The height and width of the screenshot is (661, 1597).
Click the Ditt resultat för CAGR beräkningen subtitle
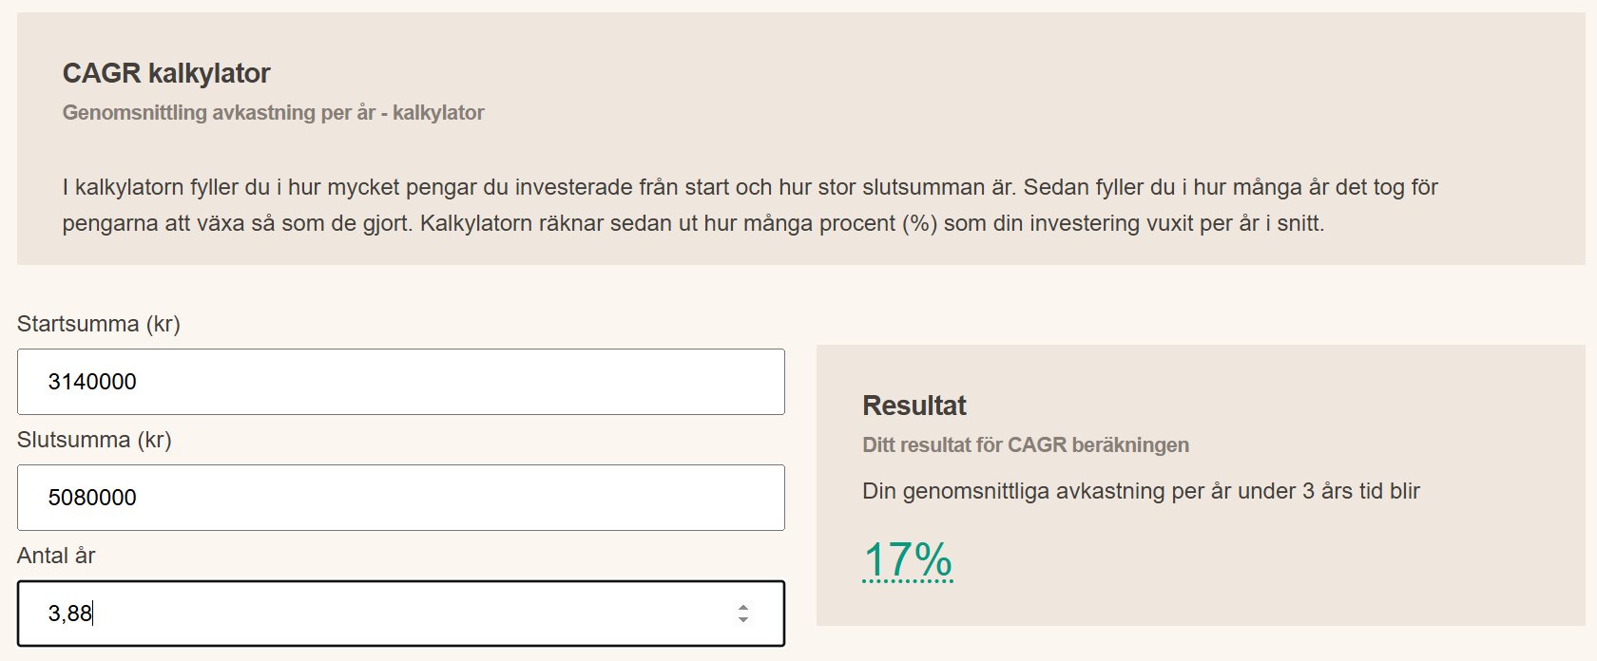pos(1025,444)
